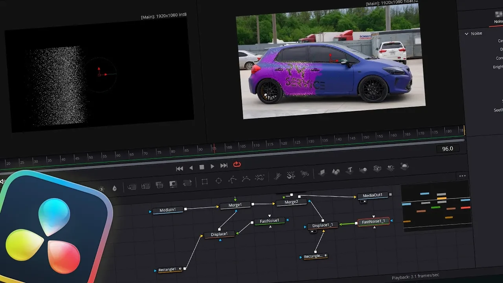Select the Merge2 node
Image resolution: width=503 pixels, height=283 pixels.
tap(291, 202)
